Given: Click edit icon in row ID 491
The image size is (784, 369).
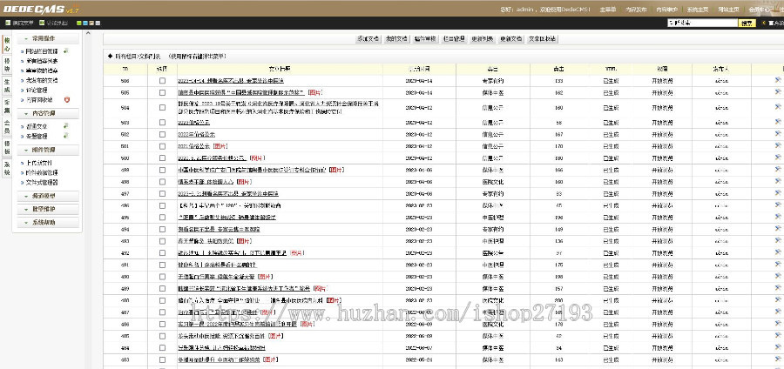Looking at the screenshot, I should 778,265.
